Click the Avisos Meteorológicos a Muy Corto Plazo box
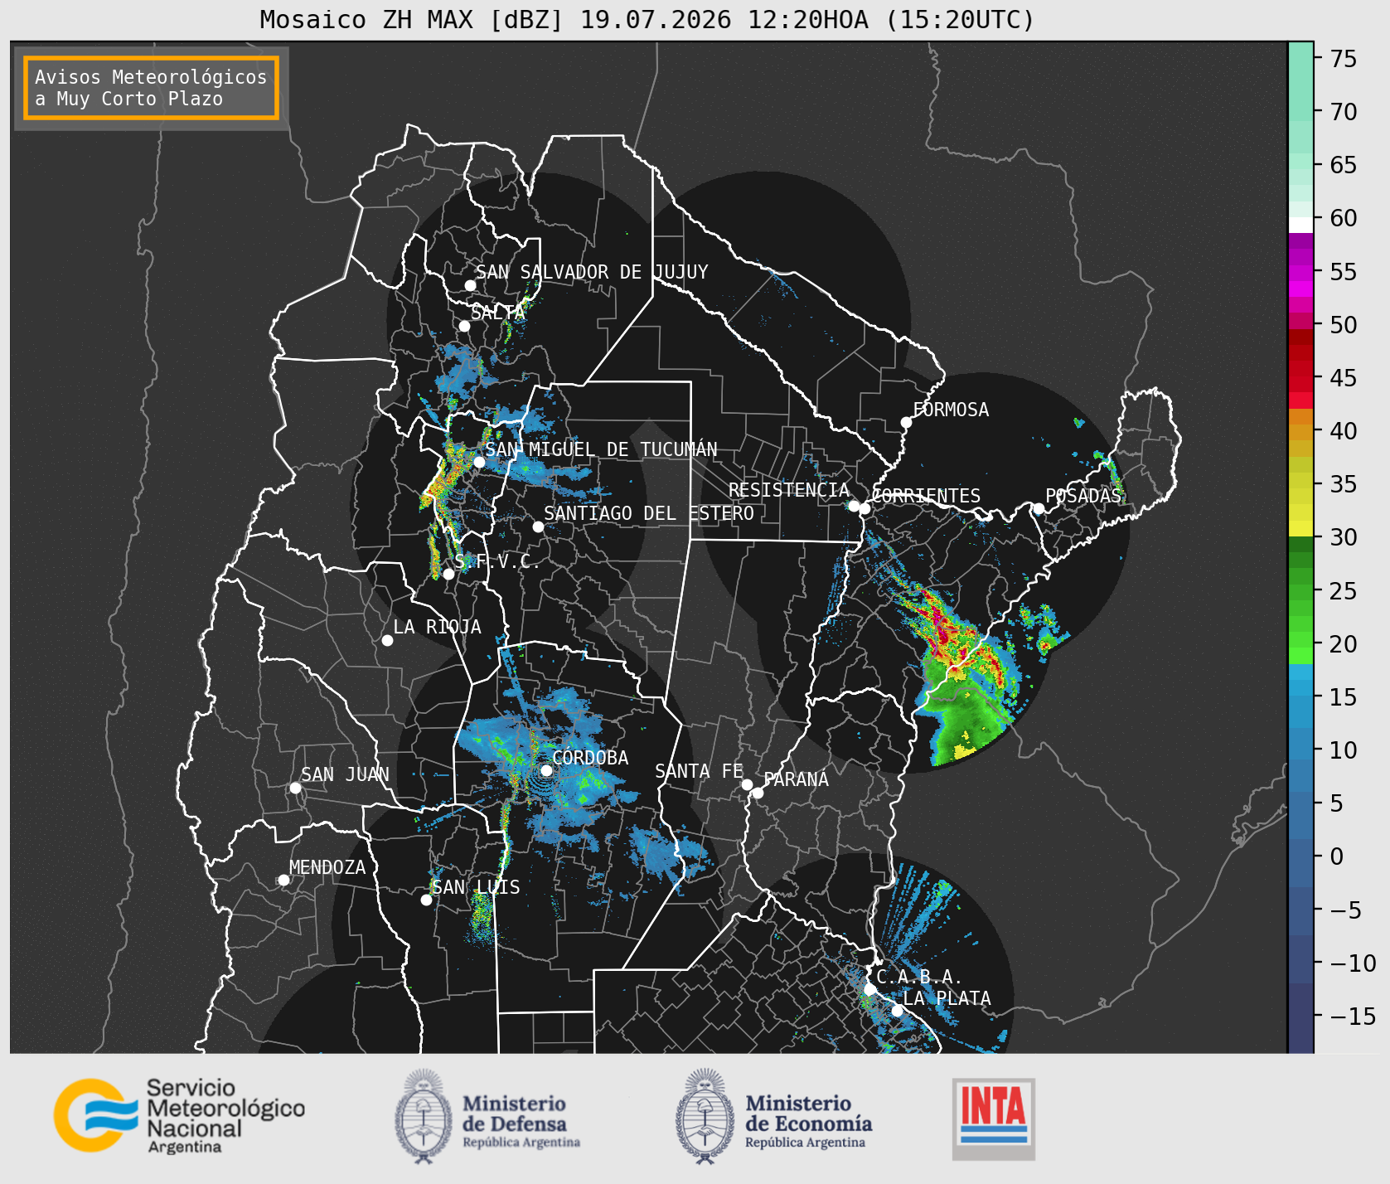1390x1184 pixels. [x=151, y=88]
